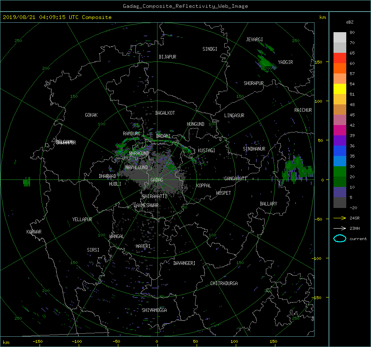The image size is (371, 347).
Task: Click the dark gray -20 dBZ legend swatch
Action: pos(340,203)
